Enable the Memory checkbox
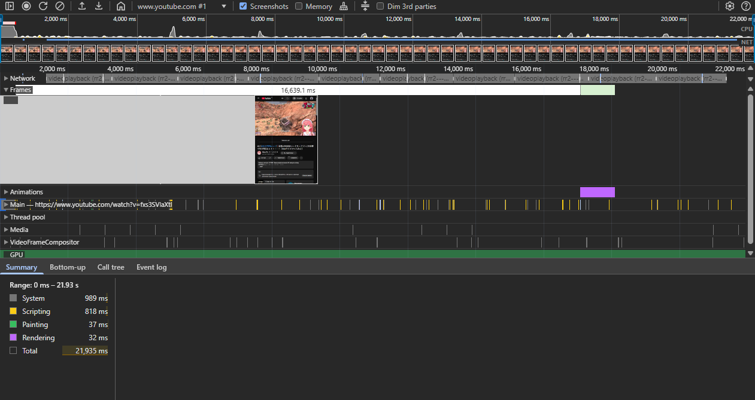755x400 pixels. tap(299, 7)
